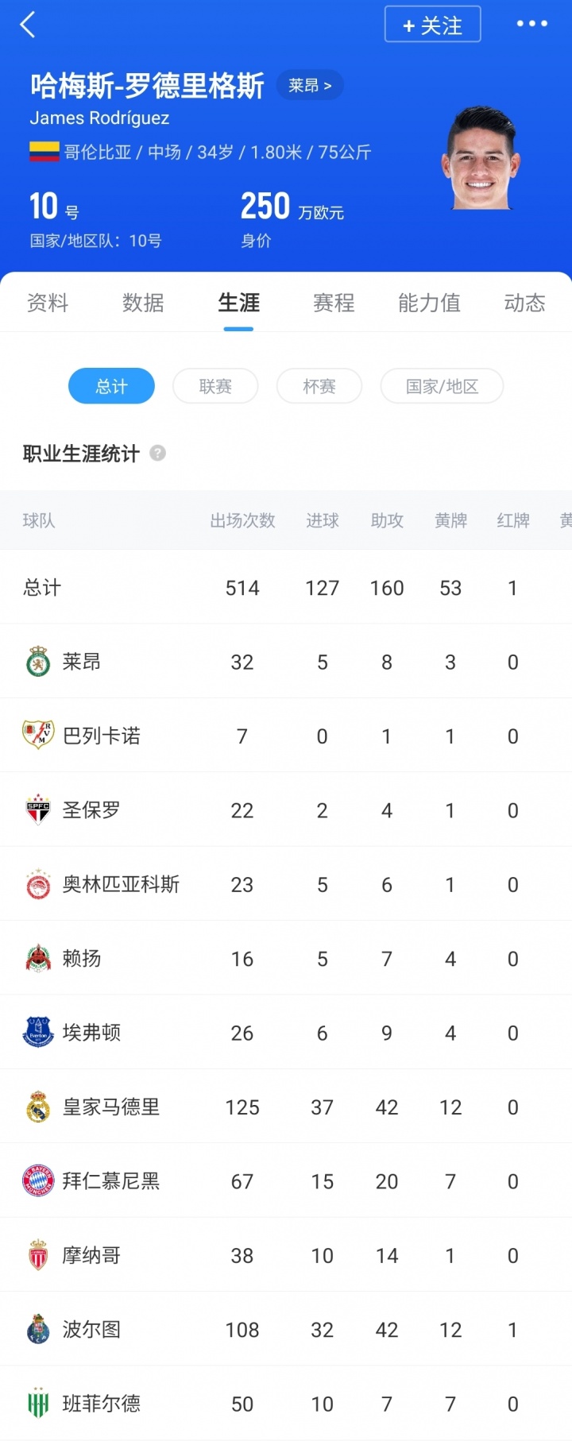The height and width of the screenshot is (1441, 572).
Task: Open the three-dot more options menu
Action: 531,24
